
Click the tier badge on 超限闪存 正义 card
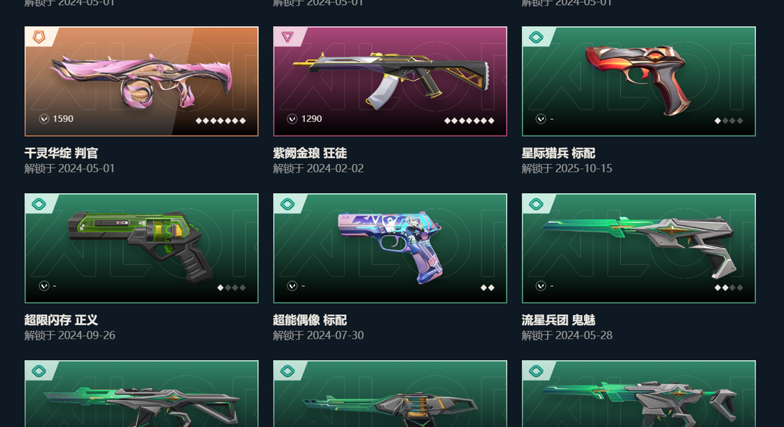click(x=38, y=204)
